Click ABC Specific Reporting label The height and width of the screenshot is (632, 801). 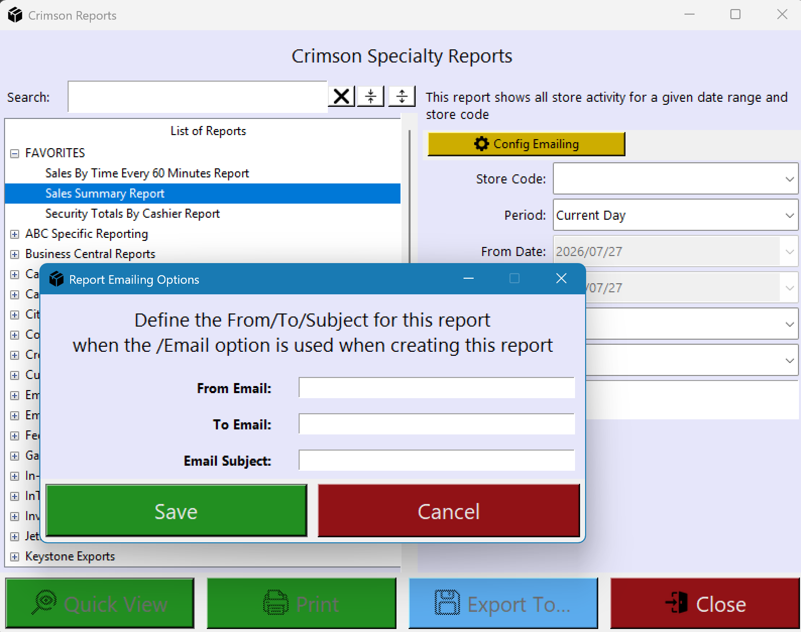point(87,234)
